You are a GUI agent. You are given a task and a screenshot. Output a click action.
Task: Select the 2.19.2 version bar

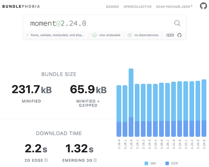point(143,110)
